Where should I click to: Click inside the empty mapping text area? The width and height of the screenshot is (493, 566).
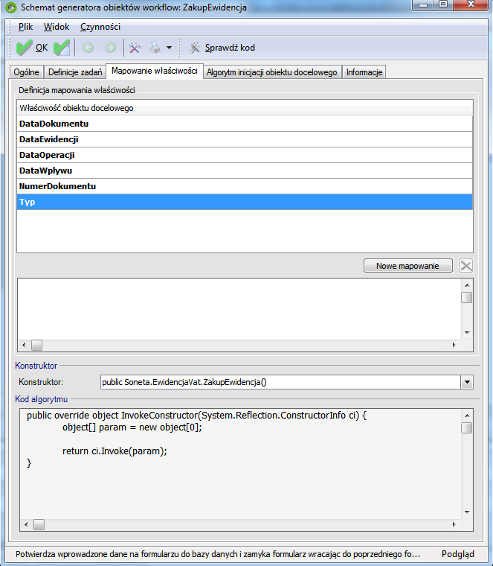coord(239,309)
